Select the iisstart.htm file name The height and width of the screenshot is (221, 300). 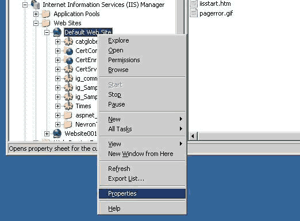(215, 3)
